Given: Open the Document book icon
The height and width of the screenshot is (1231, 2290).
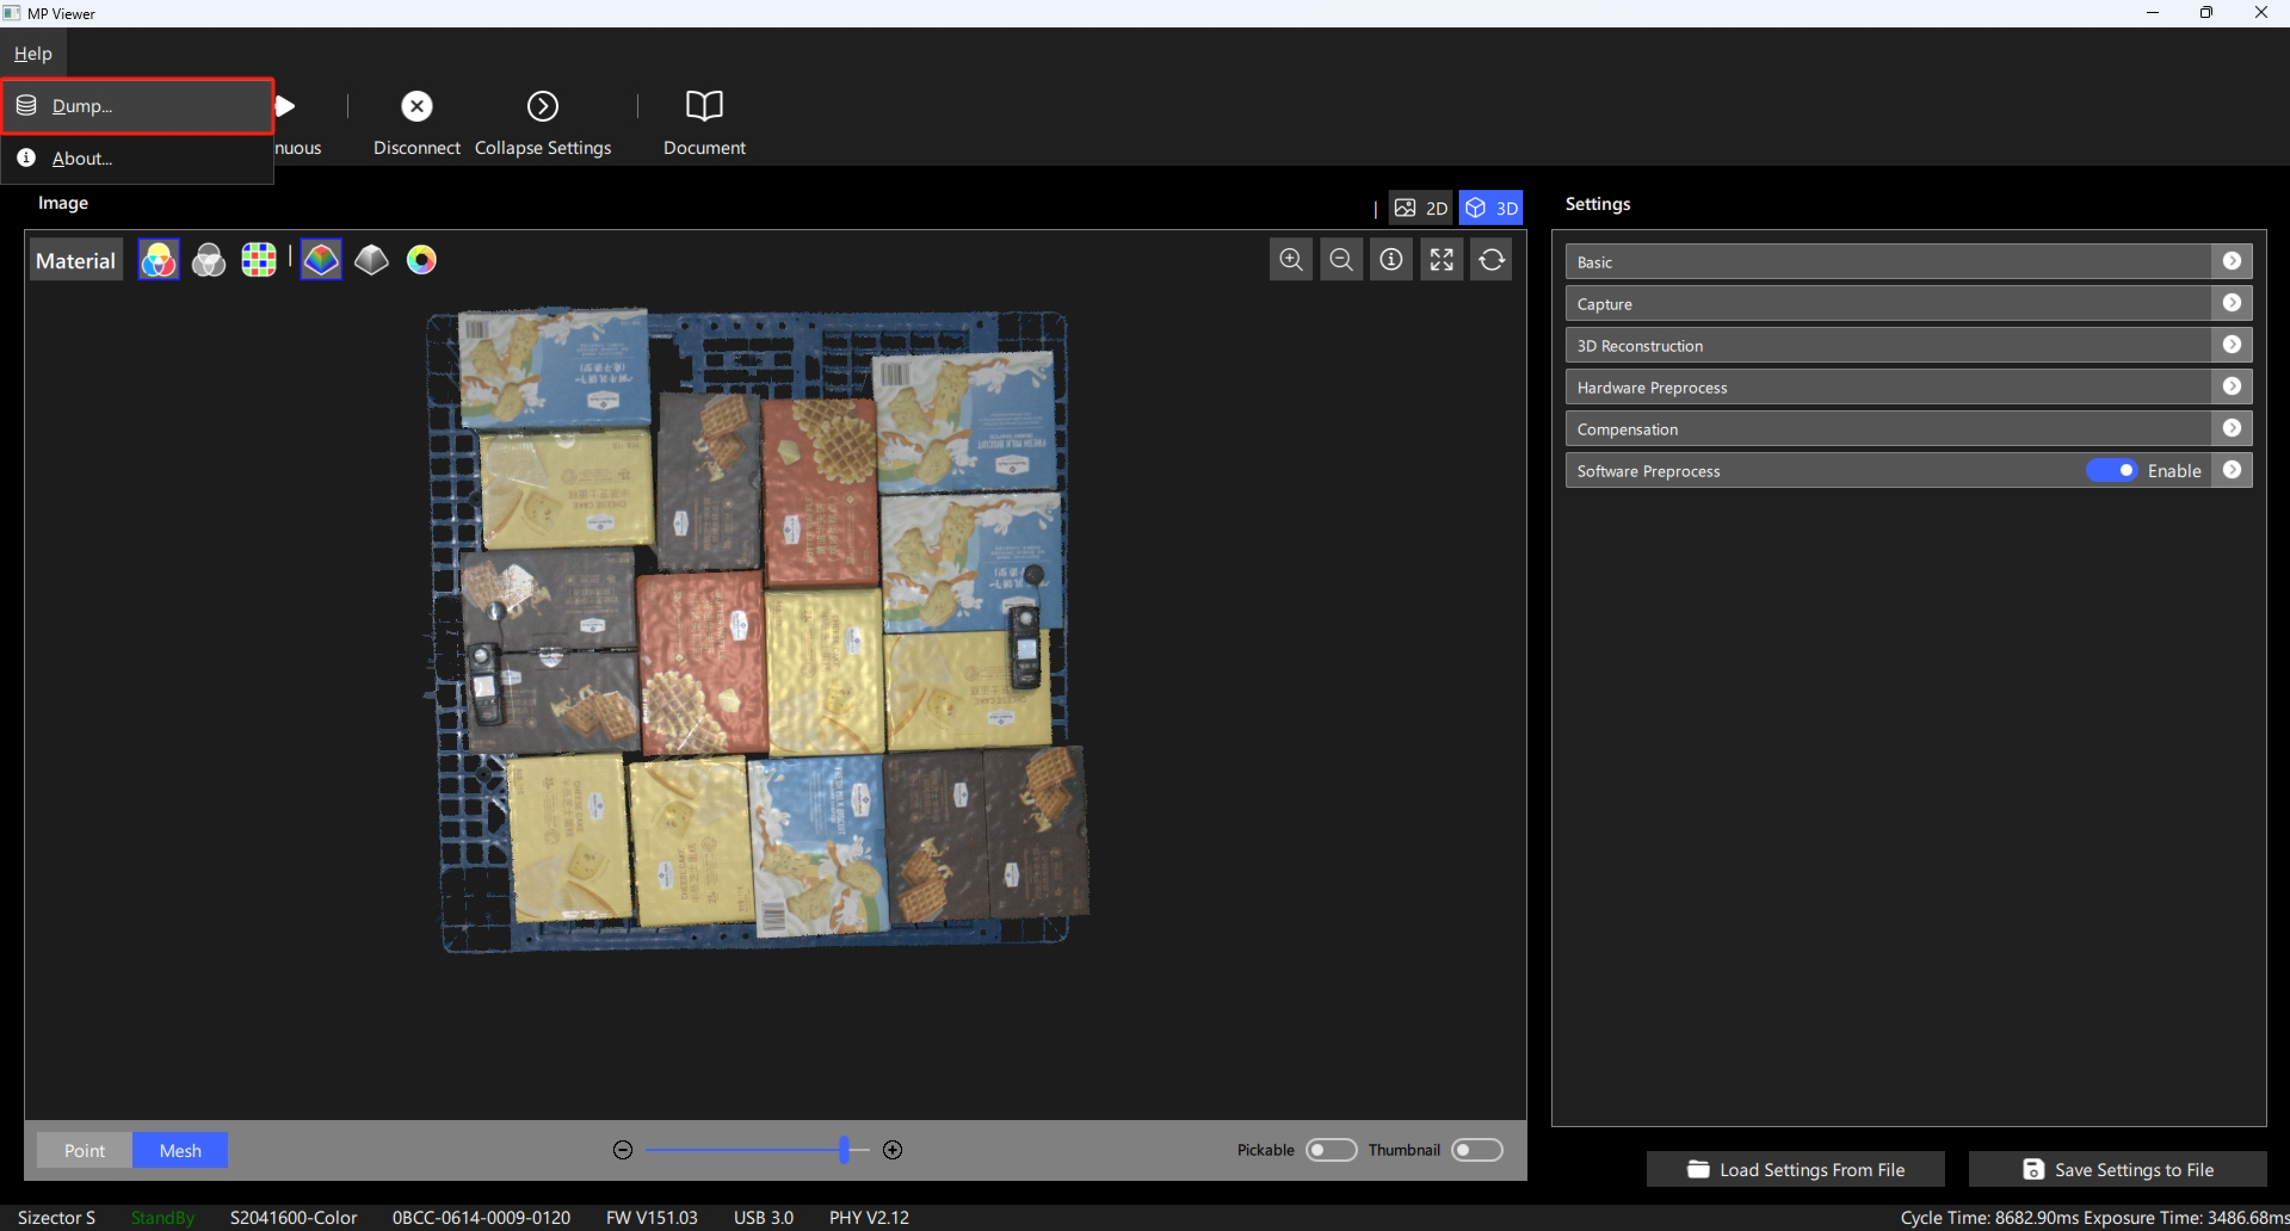Looking at the screenshot, I should [x=704, y=106].
